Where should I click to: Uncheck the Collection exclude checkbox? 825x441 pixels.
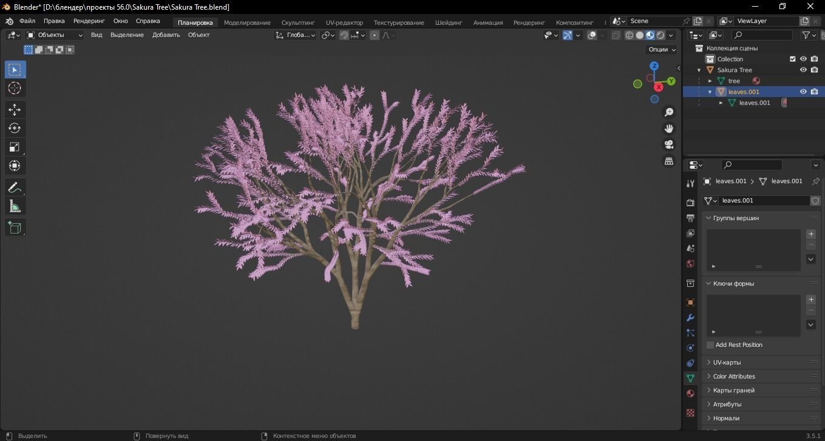coord(792,59)
